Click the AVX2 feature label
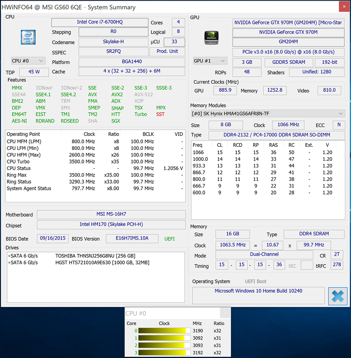This screenshot has width=351, height=358. click(117, 95)
